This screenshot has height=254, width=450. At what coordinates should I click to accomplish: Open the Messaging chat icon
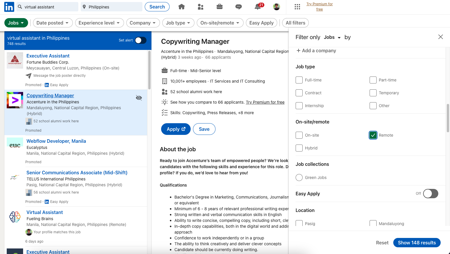[239, 7]
